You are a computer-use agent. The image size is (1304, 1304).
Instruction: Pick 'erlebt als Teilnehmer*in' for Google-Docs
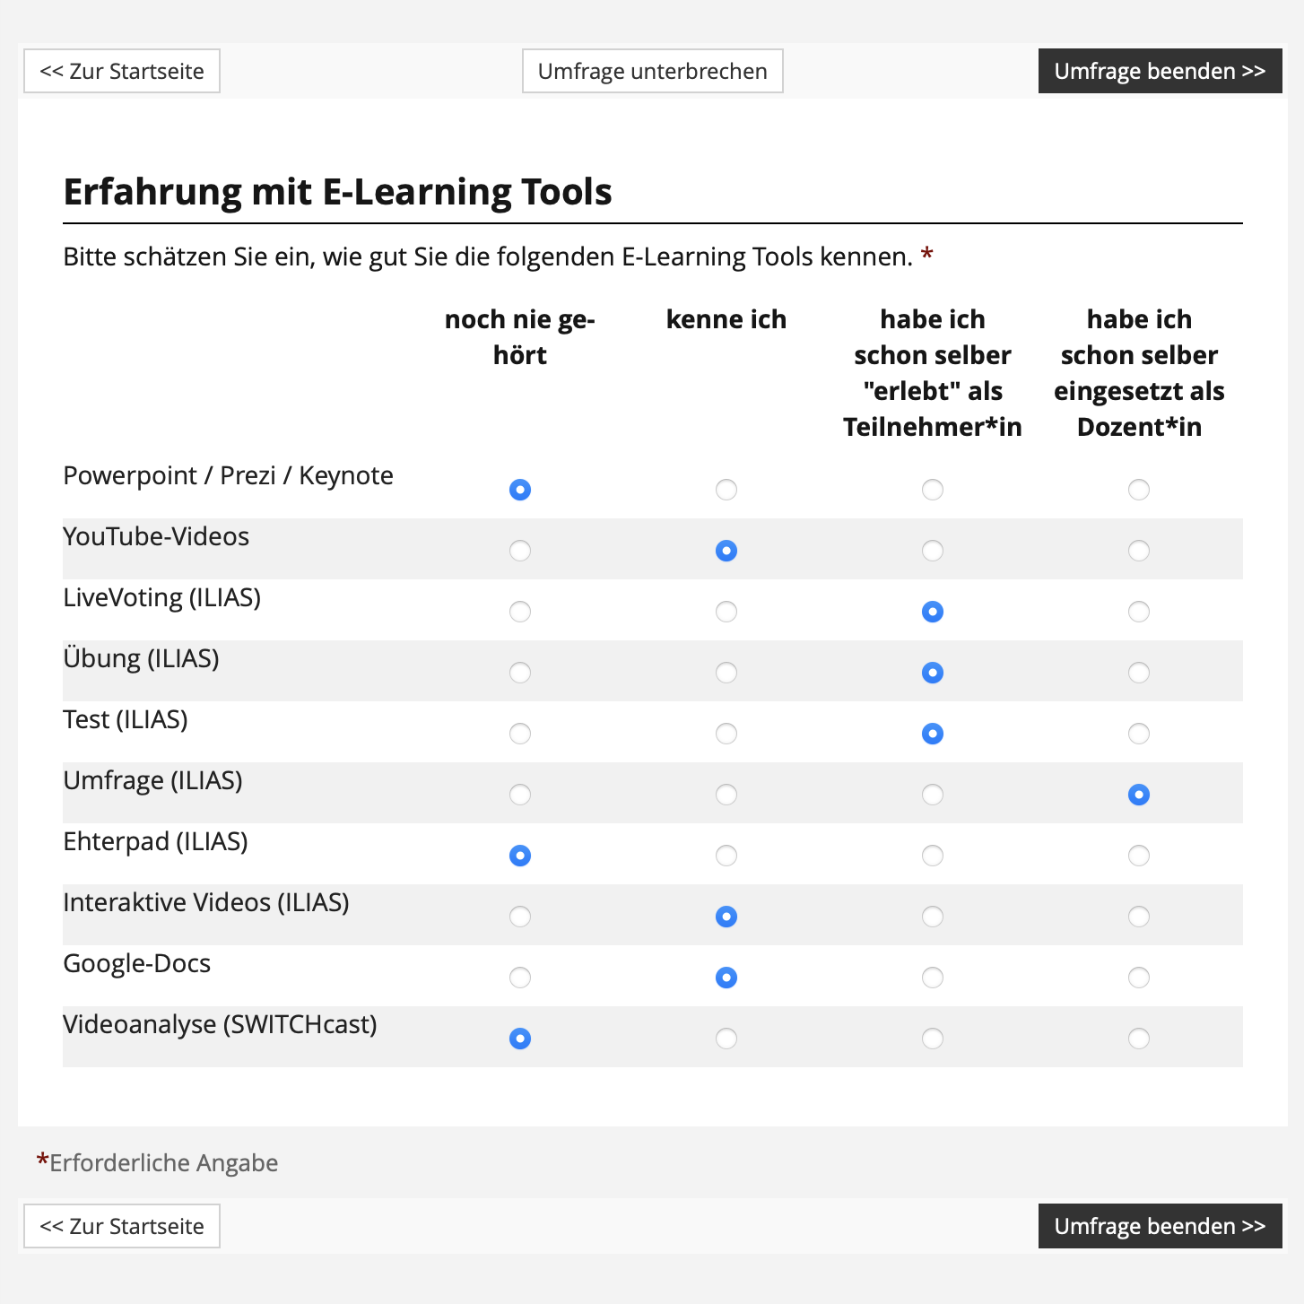click(933, 978)
